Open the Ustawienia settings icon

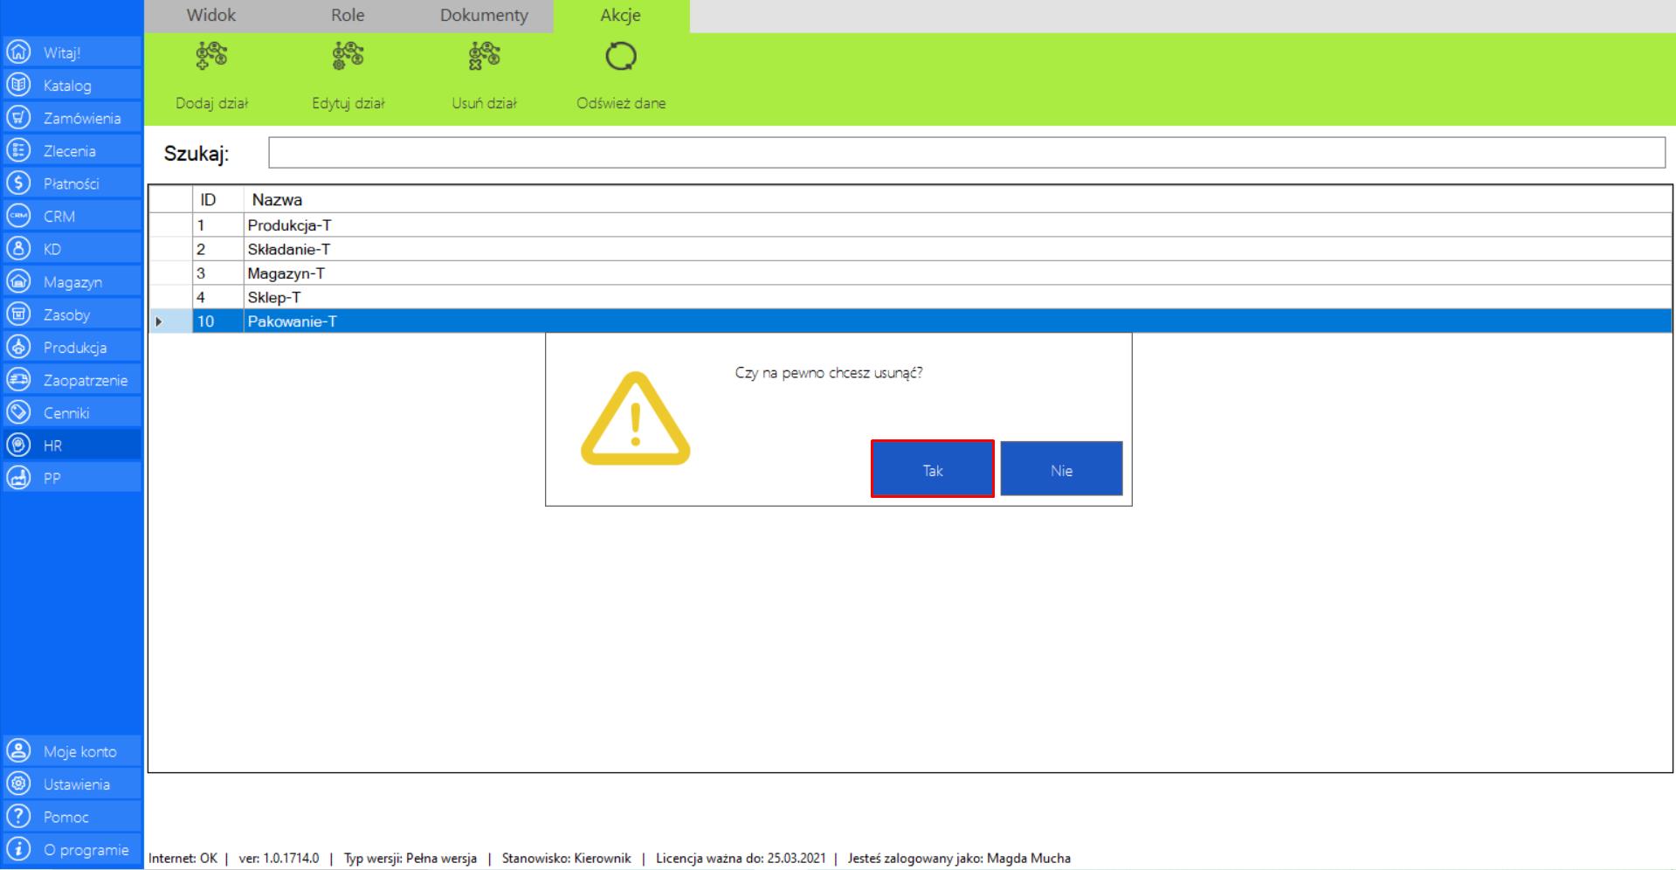coord(18,784)
